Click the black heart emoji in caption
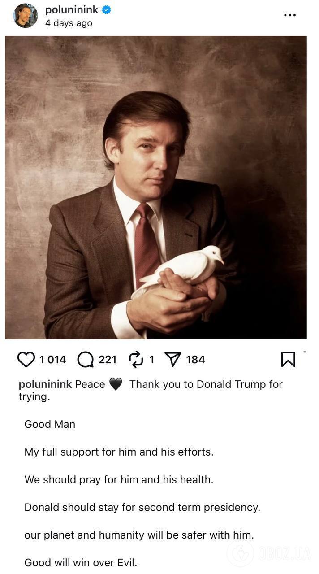 point(116,385)
